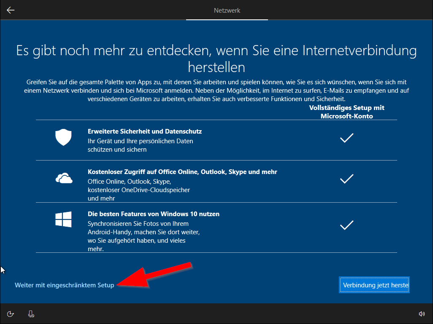Click the 'Greifen Sie auf die gesamte Palette' paragraph

coord(216,91)
